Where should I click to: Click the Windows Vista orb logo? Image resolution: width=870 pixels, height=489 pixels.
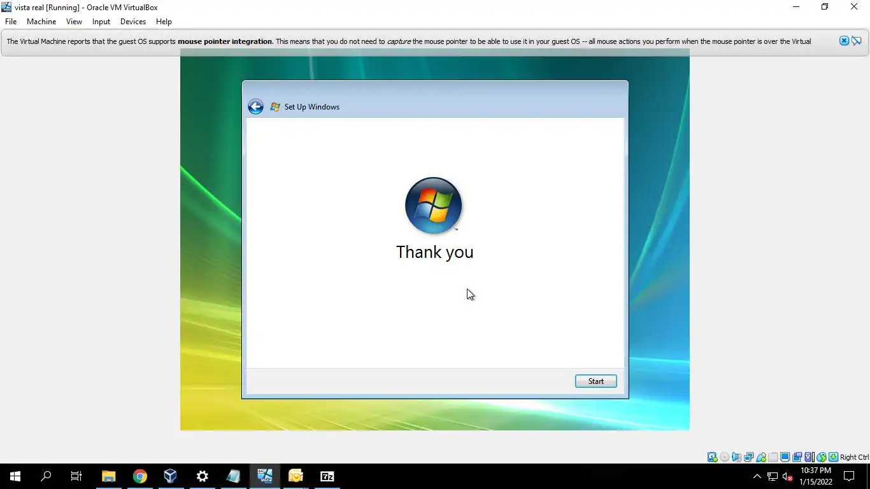click(433, 205)
